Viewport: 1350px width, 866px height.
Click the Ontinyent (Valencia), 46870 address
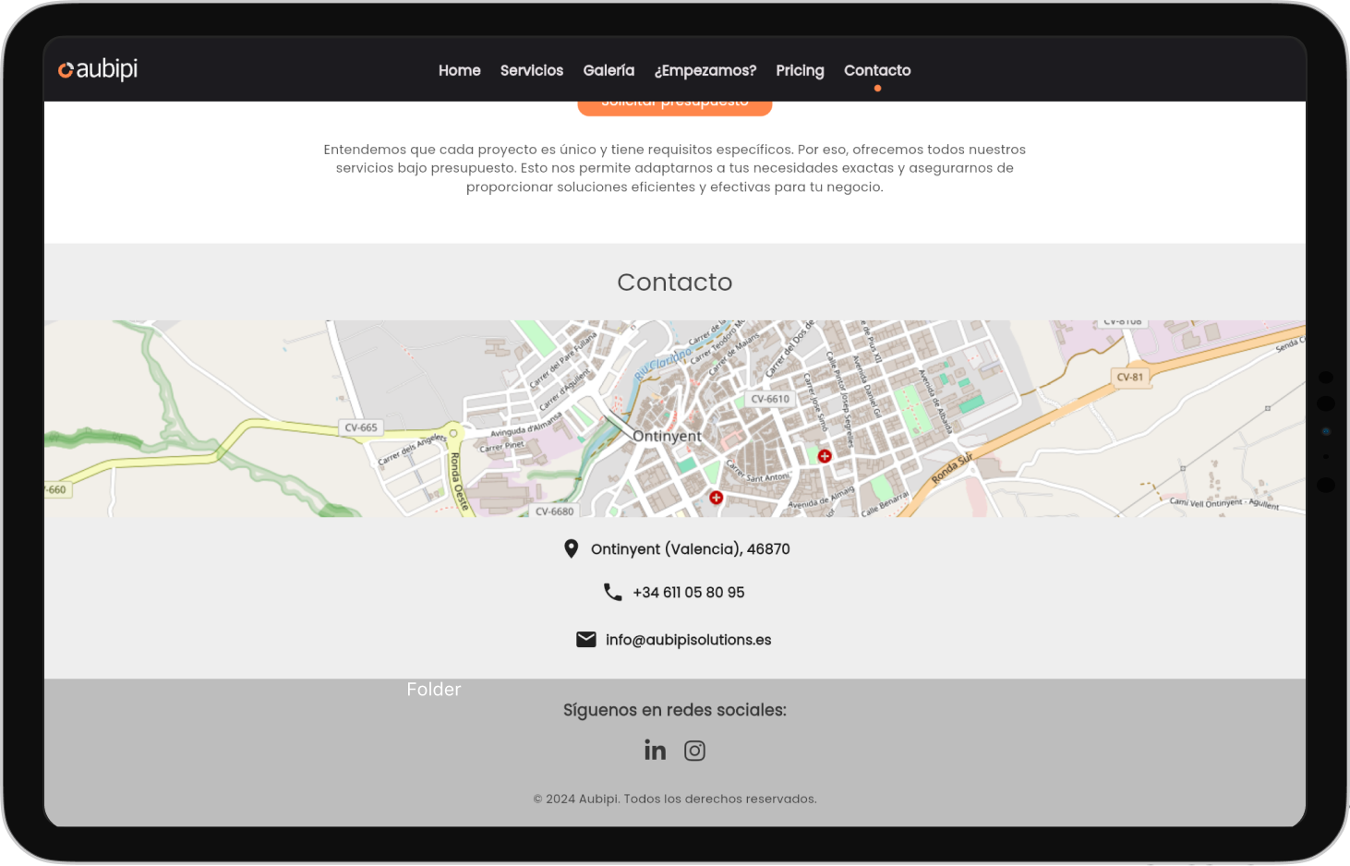tap(690, 549)
